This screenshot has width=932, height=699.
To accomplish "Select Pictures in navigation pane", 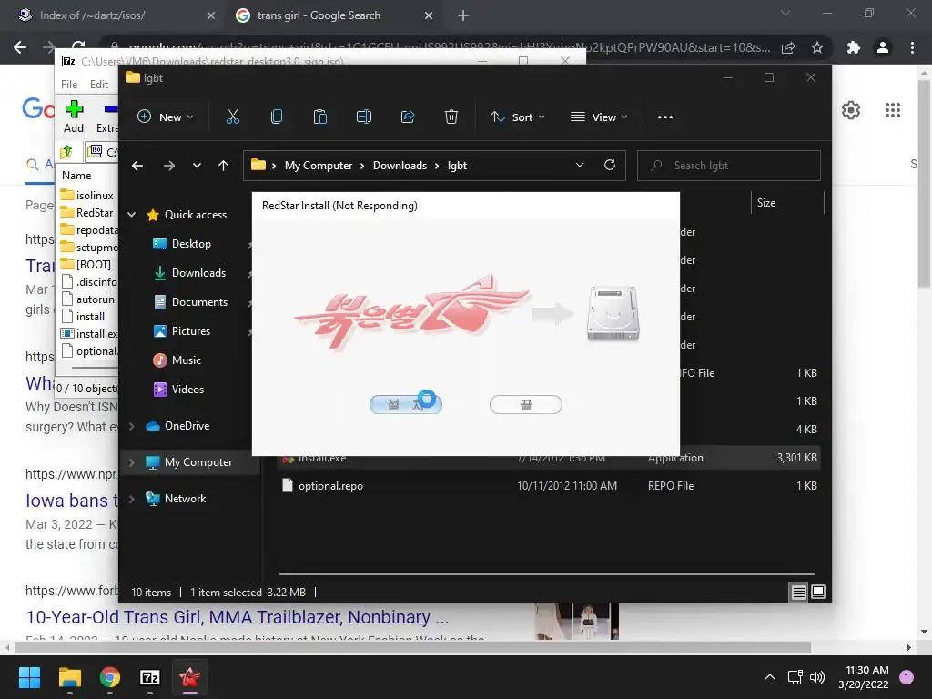I will click(191, 331).
